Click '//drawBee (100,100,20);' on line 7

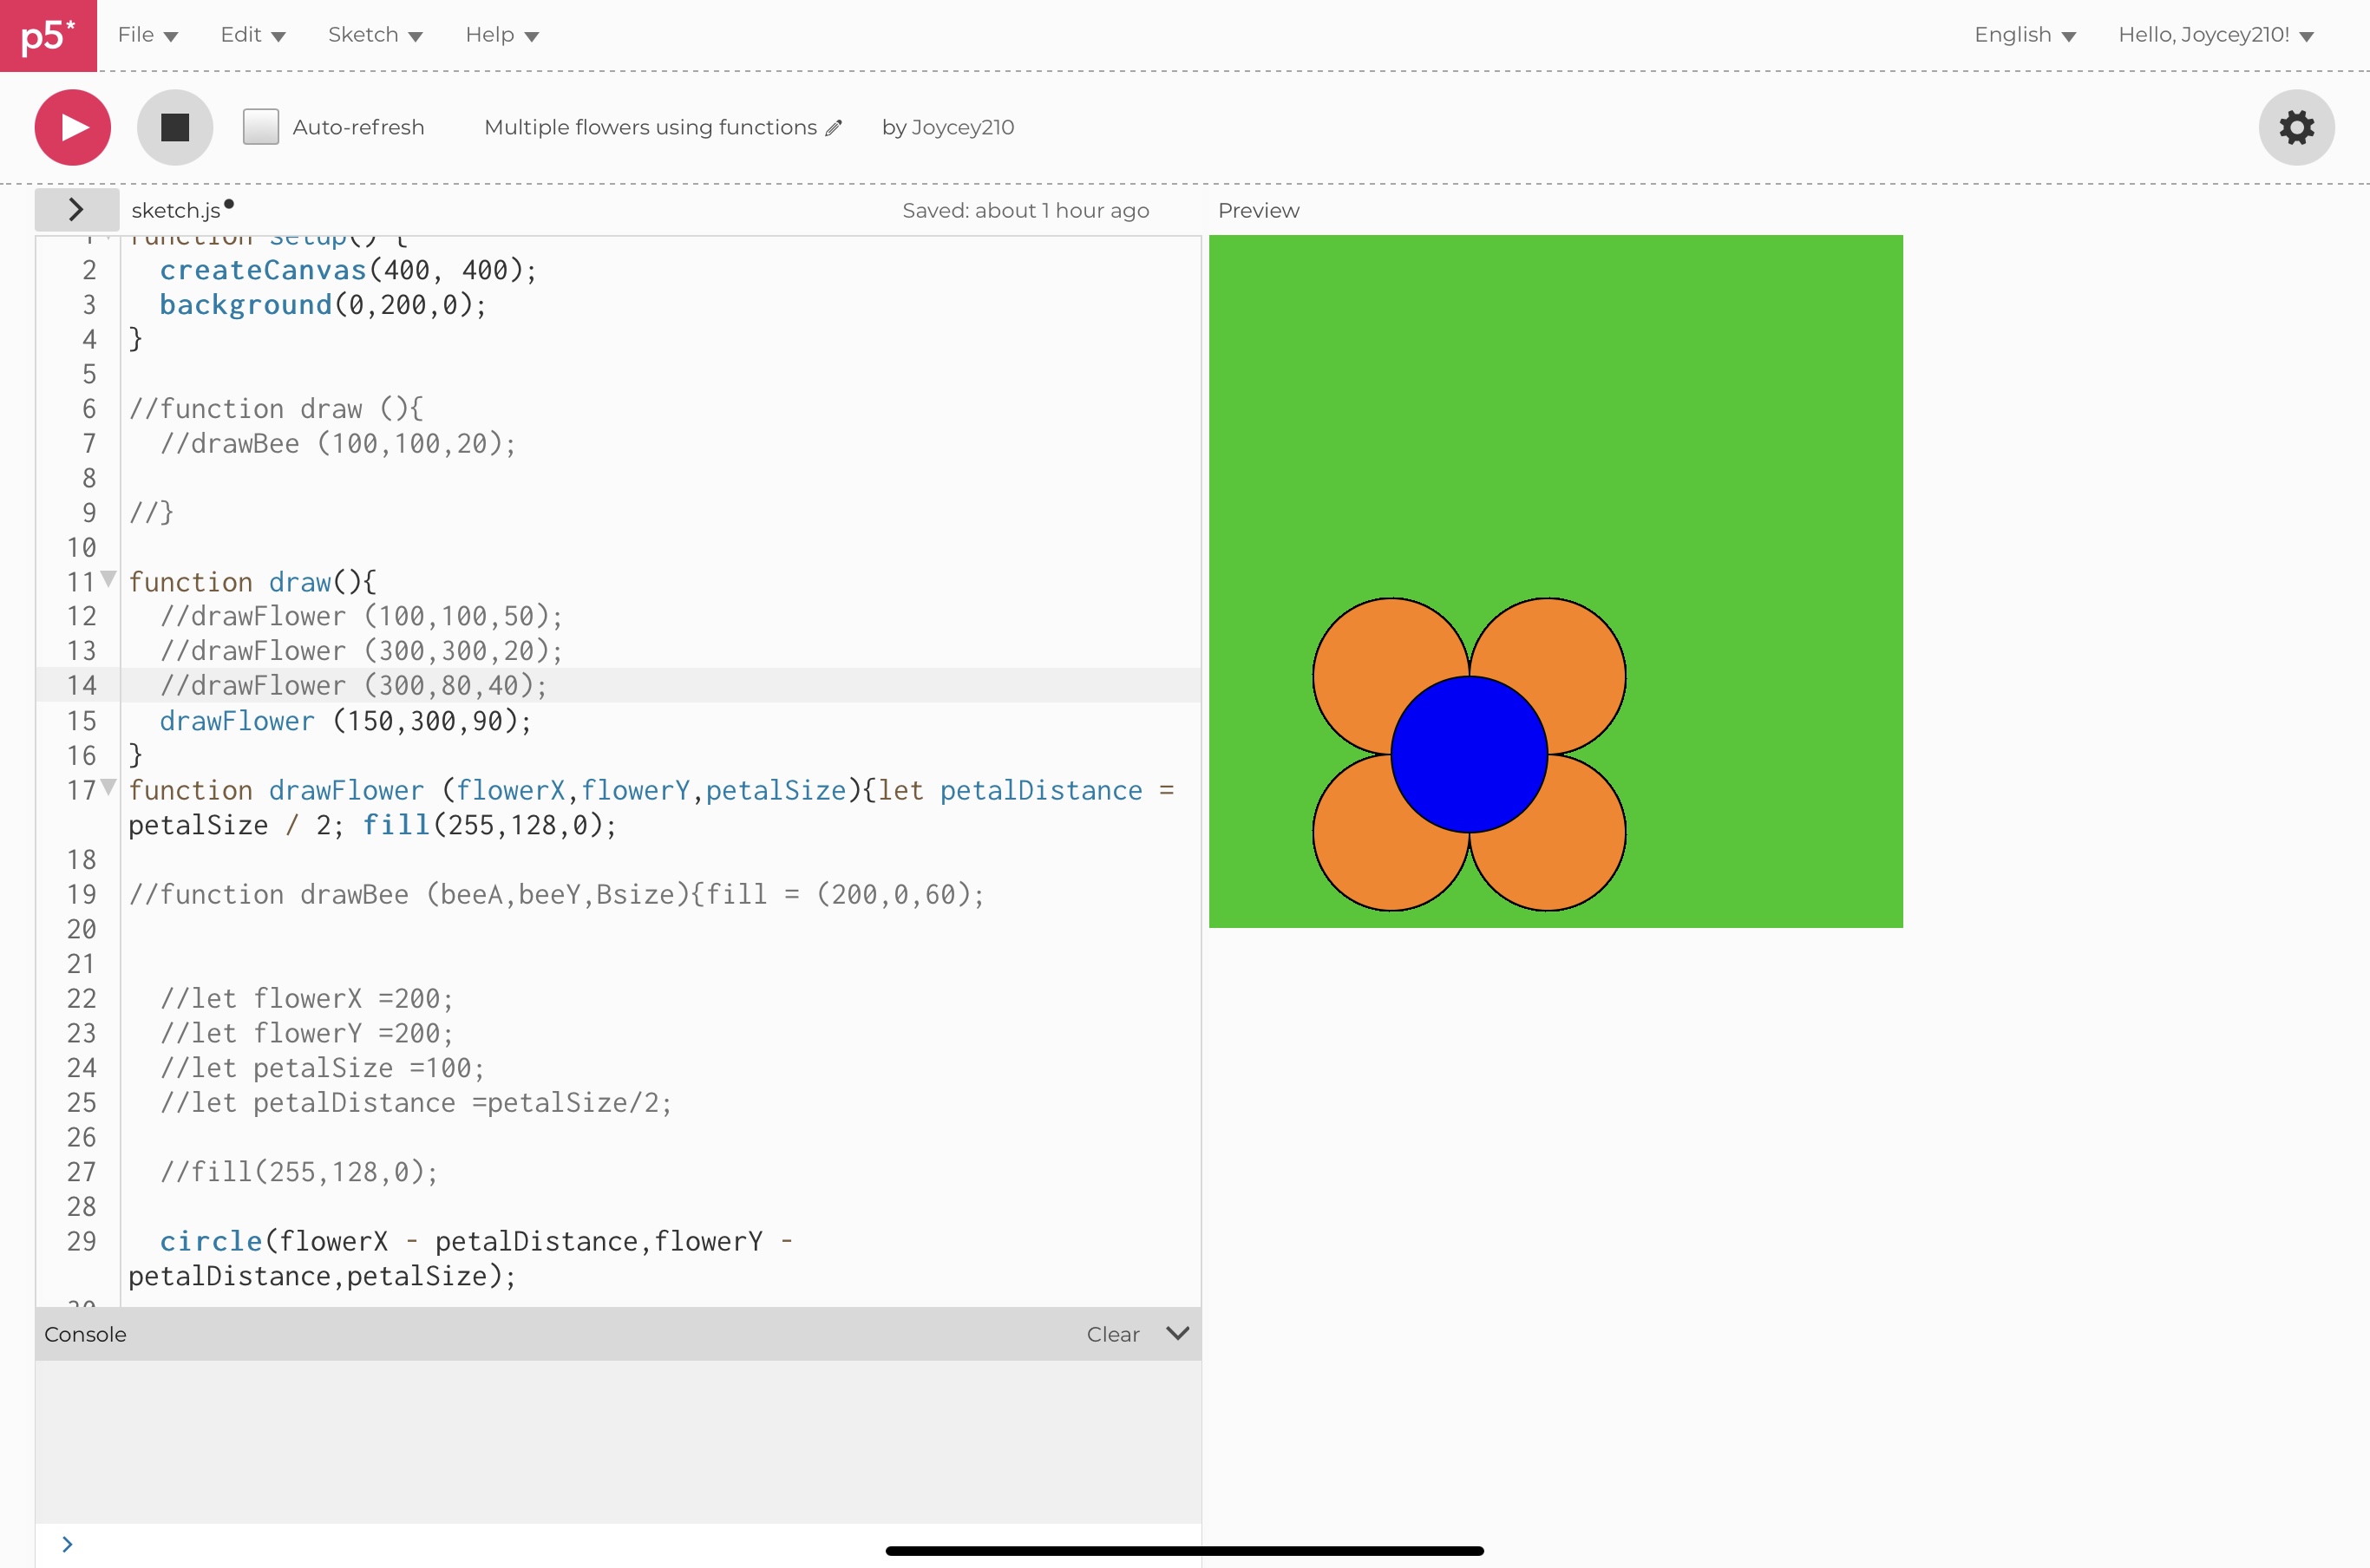tap(338, 443)
